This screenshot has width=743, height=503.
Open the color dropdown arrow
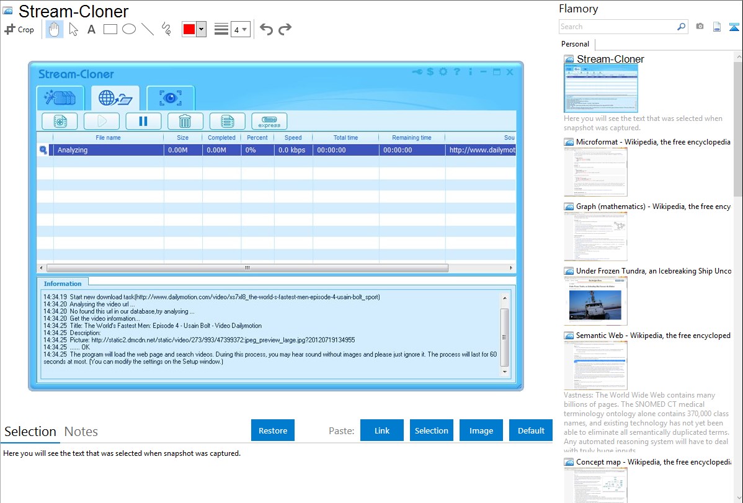[x=202, y=29]
